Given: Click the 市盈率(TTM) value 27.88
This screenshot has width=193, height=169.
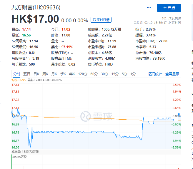Looking at the screenshot, I should 163,41.
